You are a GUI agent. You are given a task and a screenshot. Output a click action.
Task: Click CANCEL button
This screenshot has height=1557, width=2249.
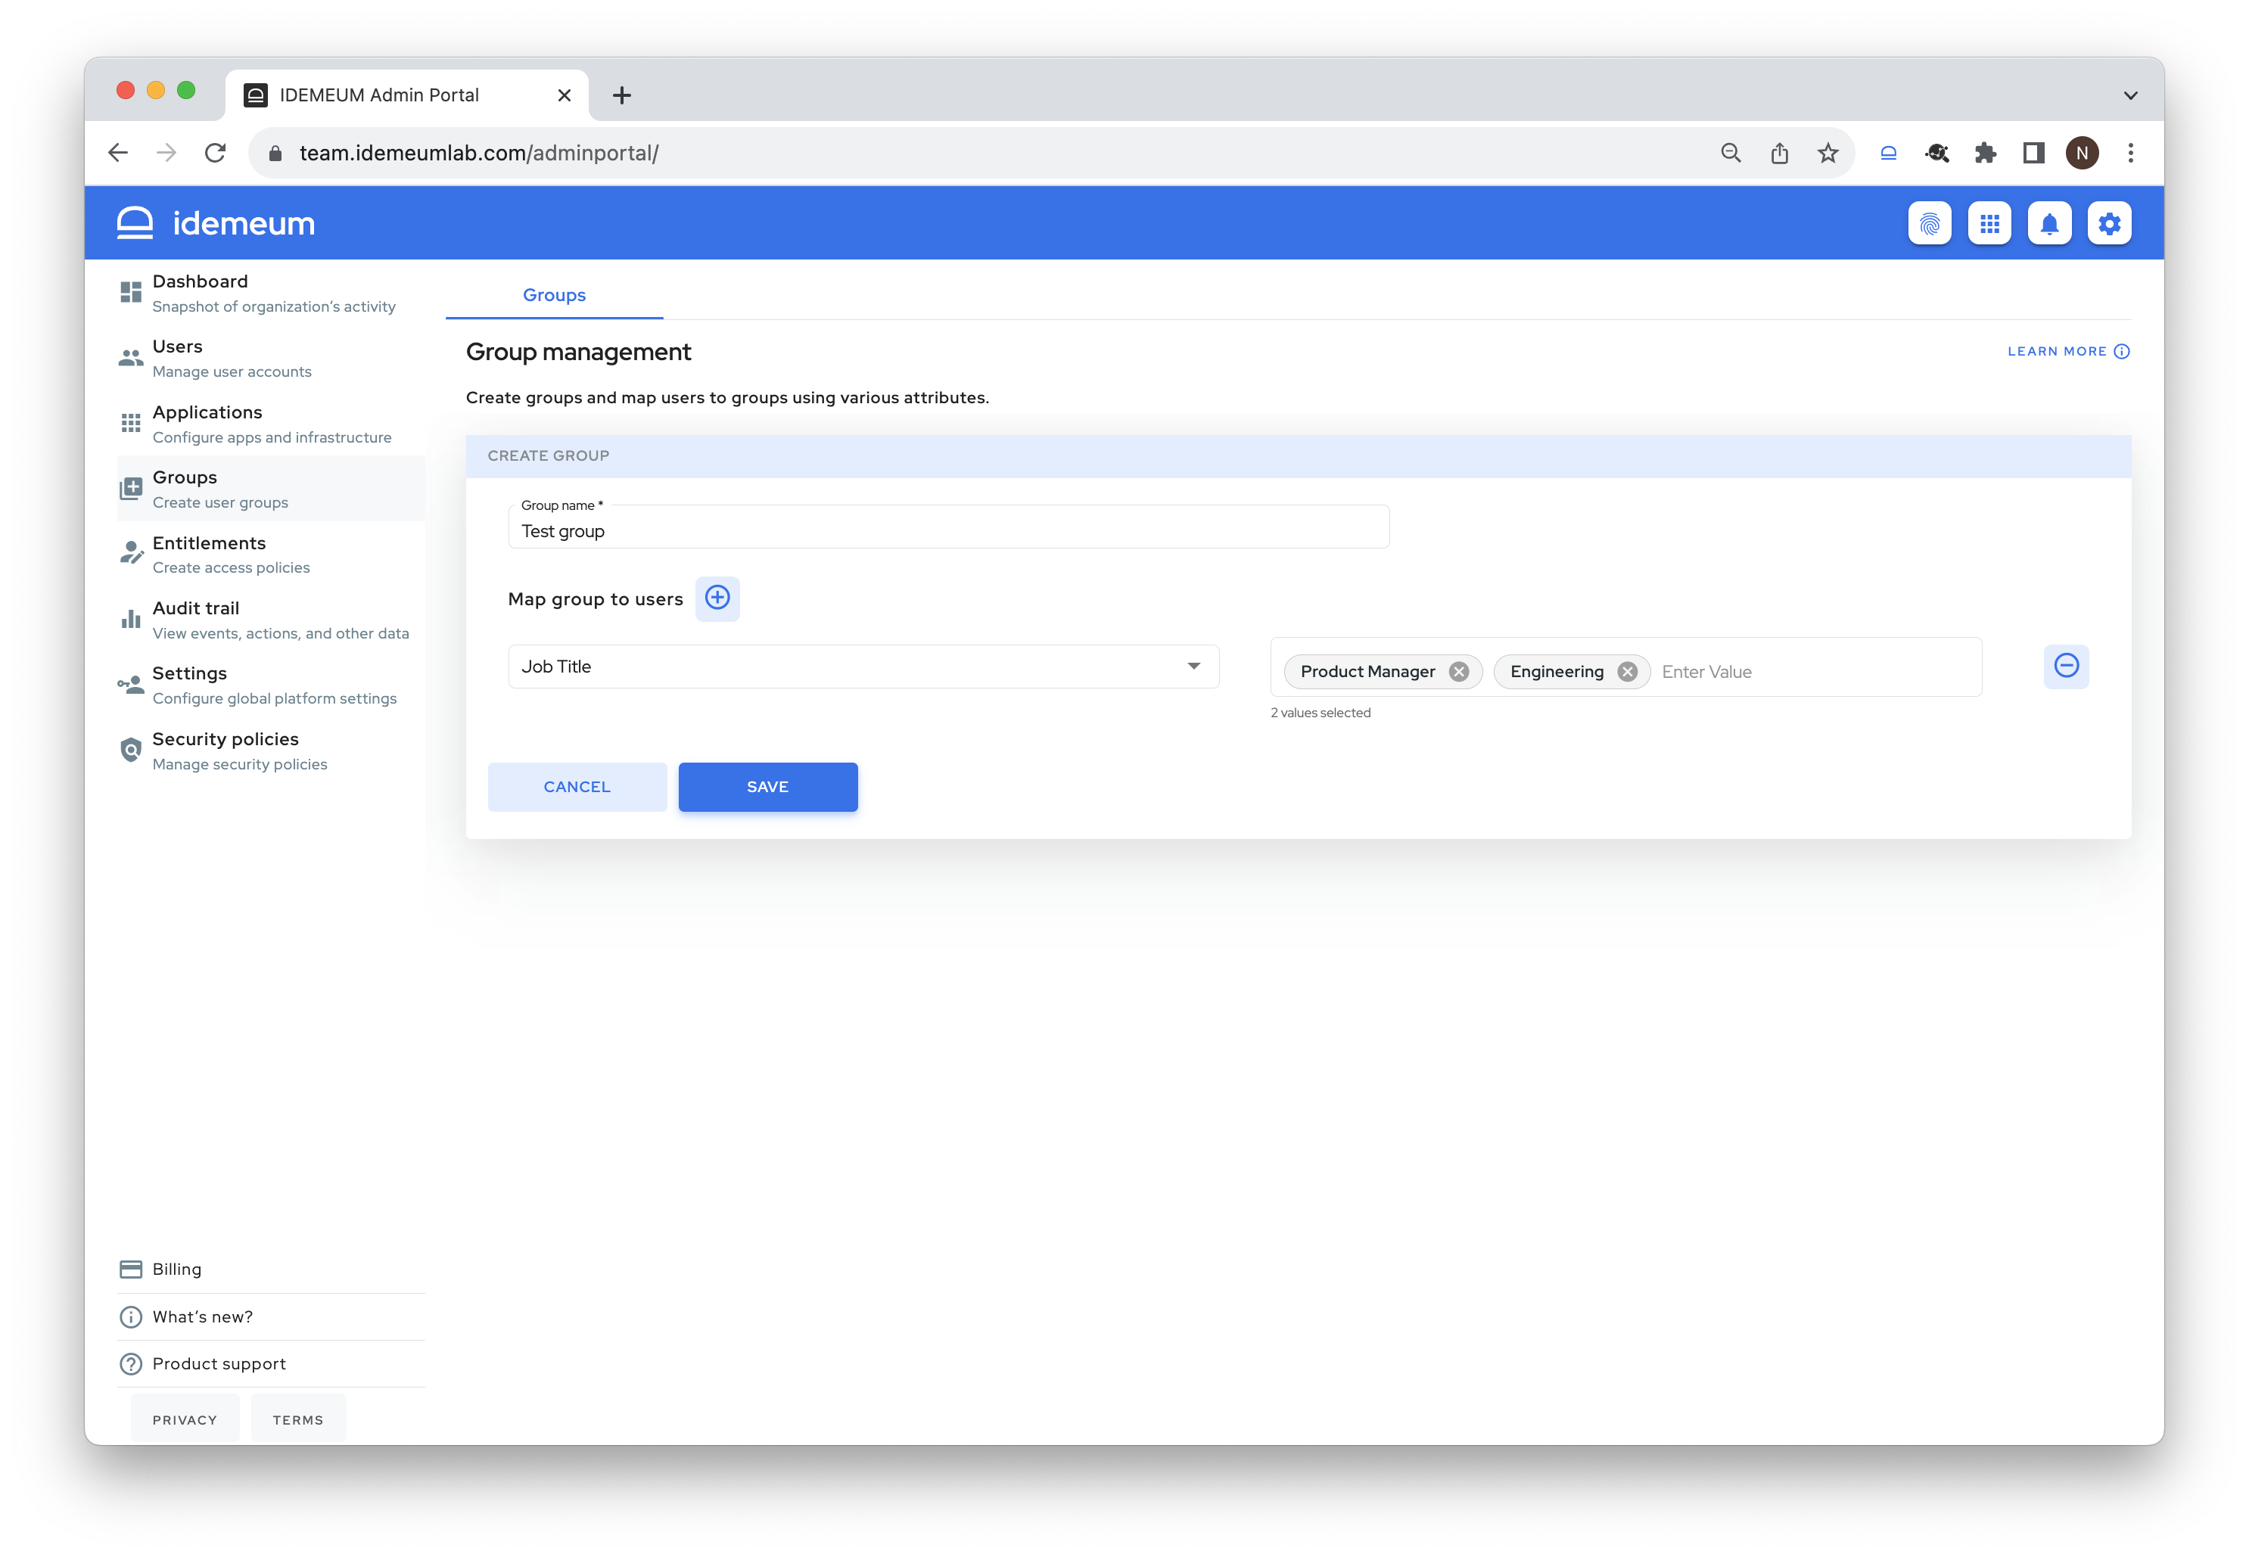click(577, 786)
